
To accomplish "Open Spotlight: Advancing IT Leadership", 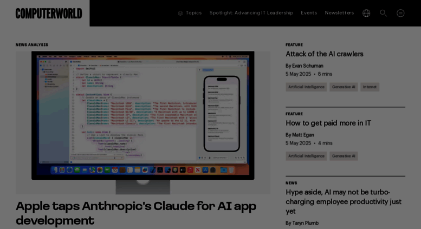I will click(x=251, y=13).
